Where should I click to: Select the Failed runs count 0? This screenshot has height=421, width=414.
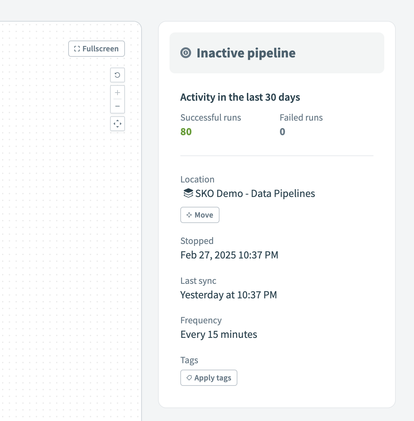(x=282, y=132)
